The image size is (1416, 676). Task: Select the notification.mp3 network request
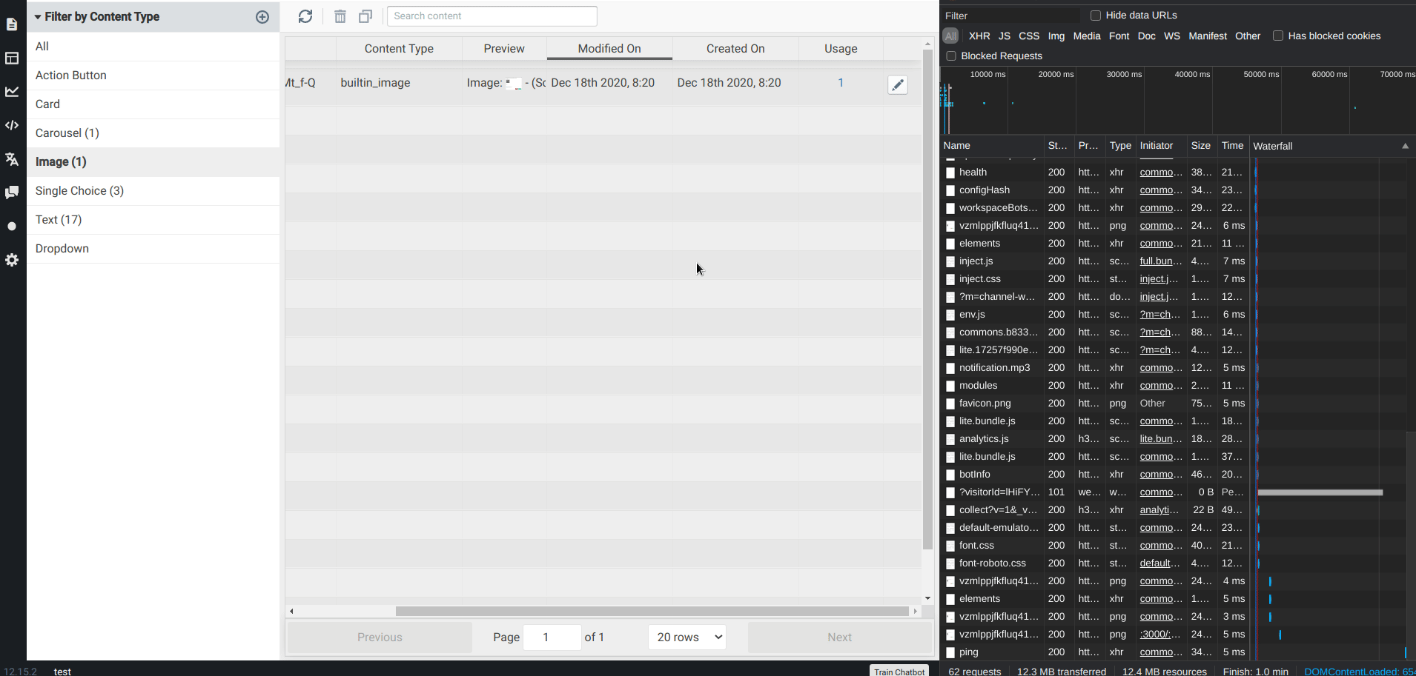[x=994, y=368]
